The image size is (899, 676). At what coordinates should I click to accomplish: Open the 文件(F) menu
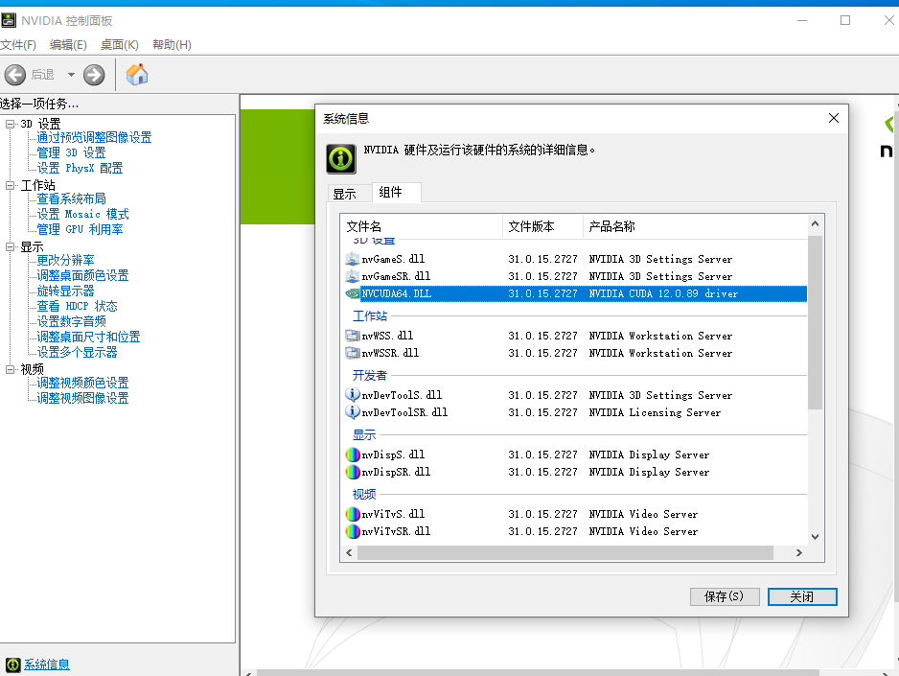(18, 45)
